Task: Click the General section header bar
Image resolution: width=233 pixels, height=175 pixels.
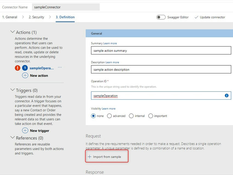Action: coord(159,33)
